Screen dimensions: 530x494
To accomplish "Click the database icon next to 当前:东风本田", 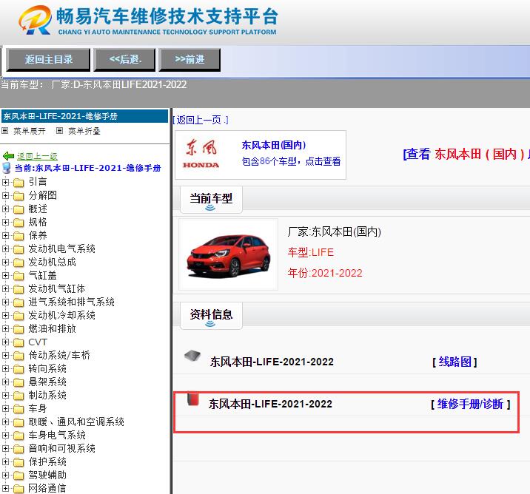I will click(7, 168).
